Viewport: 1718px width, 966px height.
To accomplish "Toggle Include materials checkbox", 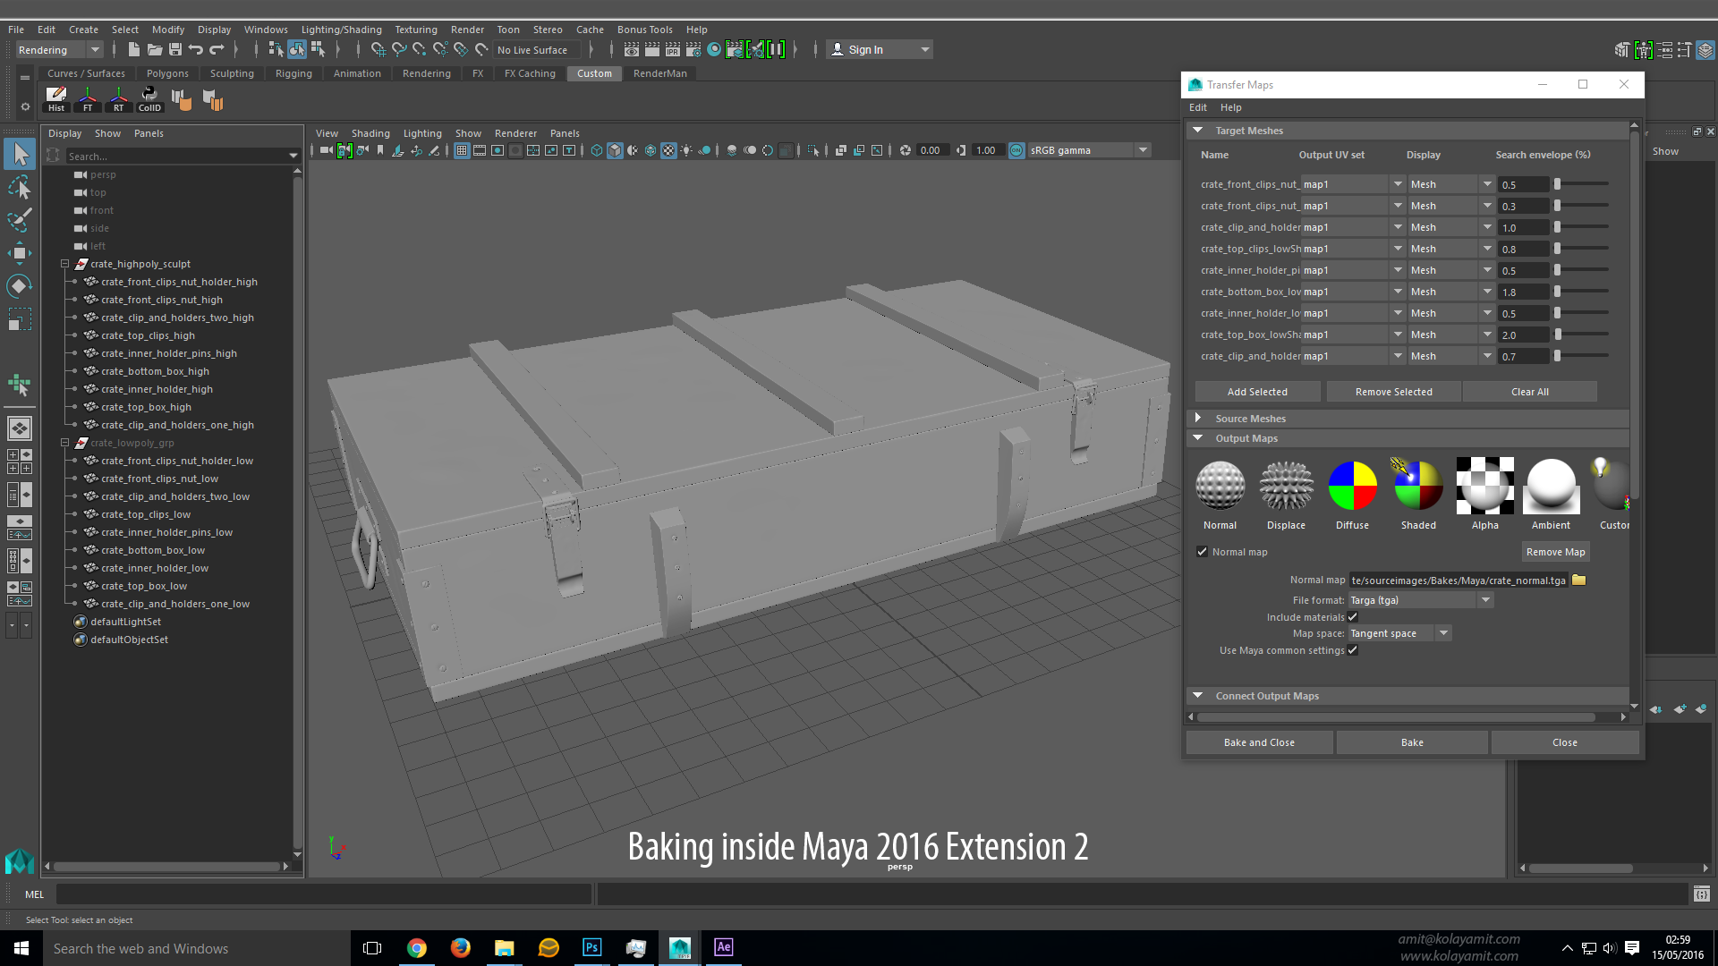I will pos(1353,617).
